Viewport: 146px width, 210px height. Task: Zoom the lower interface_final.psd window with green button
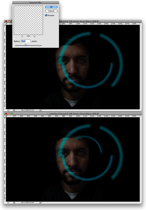click(x=12, y=114)
